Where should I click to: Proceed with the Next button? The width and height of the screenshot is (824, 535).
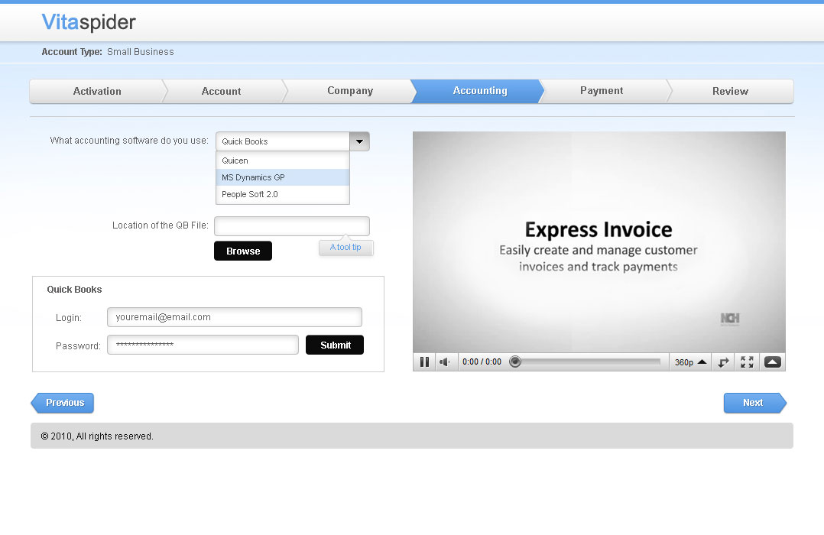755,403
